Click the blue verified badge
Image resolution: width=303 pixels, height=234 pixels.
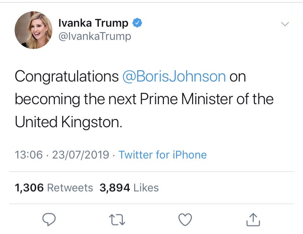[x=137, y=23]
